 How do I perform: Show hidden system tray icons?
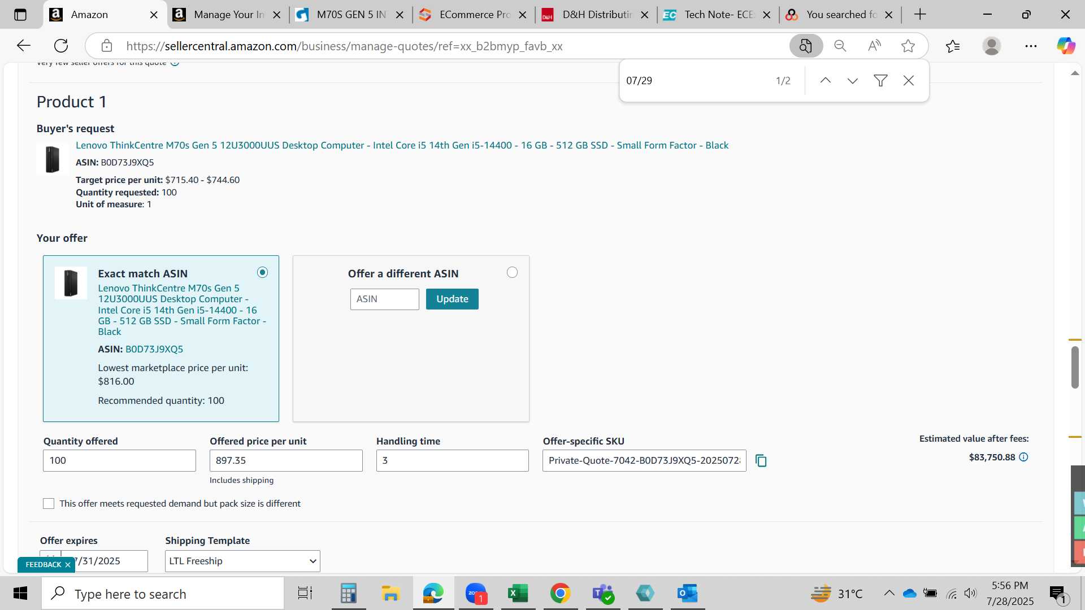click(889, 593)
